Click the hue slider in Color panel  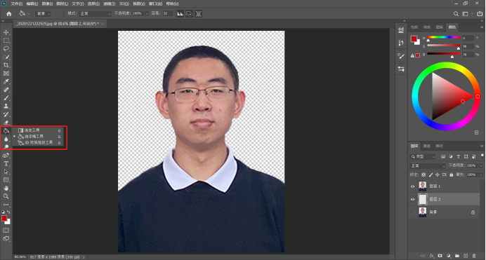click(444, 37)
